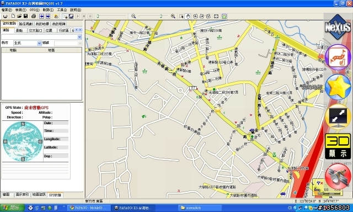Click the zoom out magnifier icon
353x212 pixels.
tap(133, 16)
